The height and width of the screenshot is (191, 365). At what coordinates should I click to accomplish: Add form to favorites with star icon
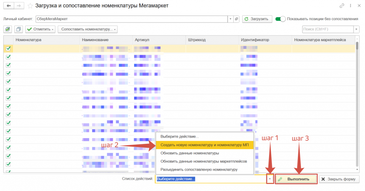pos(30,6)
